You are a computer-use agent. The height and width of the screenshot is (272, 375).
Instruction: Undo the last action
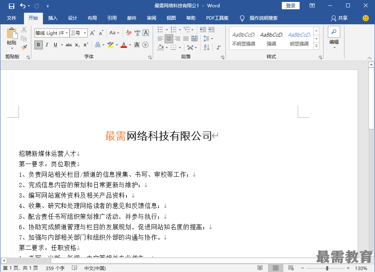23,6
